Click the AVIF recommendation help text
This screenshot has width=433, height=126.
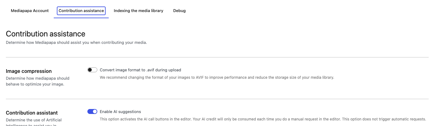click(217, 77)
